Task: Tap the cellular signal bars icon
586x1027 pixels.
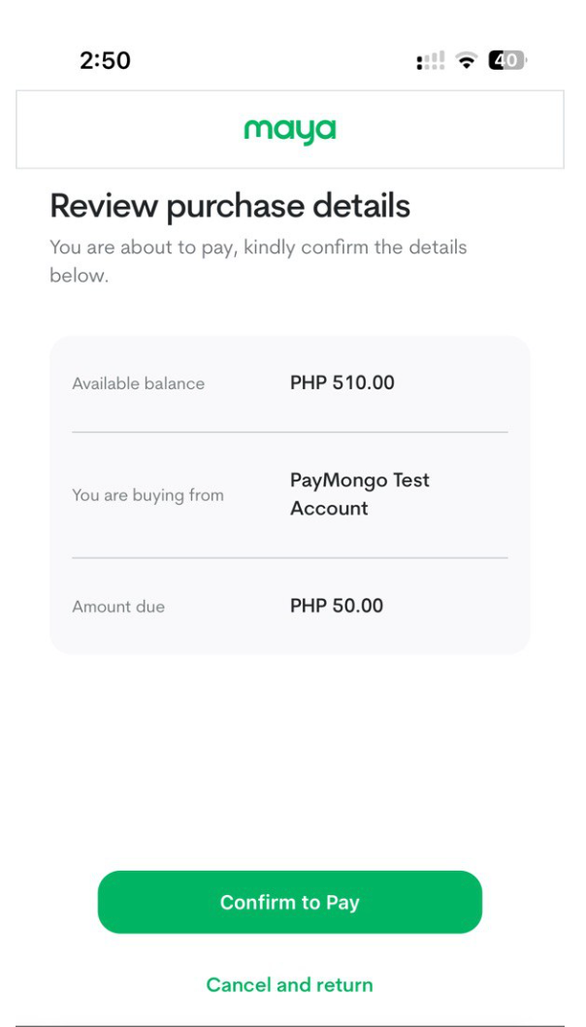Action: tap(430, 62)
